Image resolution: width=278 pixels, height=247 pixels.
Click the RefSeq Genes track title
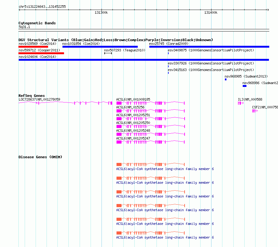[x=32, y=96]
